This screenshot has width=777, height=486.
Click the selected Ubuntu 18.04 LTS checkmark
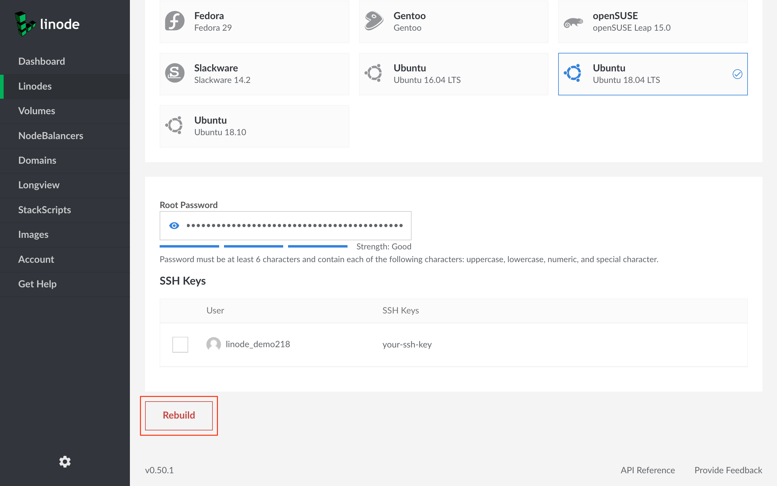pos(737,74)
